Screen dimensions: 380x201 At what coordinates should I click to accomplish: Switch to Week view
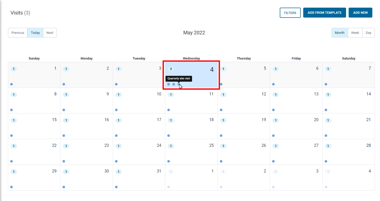tap(355, 33)
